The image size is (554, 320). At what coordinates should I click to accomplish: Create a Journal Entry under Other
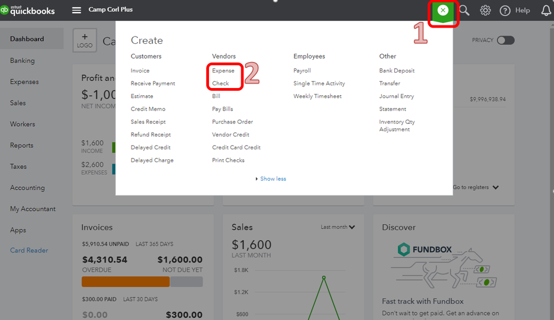click(x=397, y=96)
